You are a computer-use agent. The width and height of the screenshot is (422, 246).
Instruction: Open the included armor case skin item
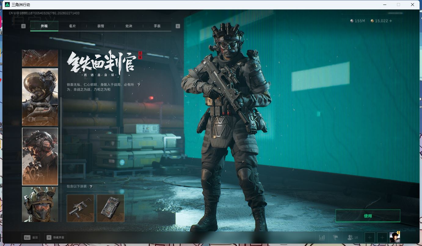111,208
